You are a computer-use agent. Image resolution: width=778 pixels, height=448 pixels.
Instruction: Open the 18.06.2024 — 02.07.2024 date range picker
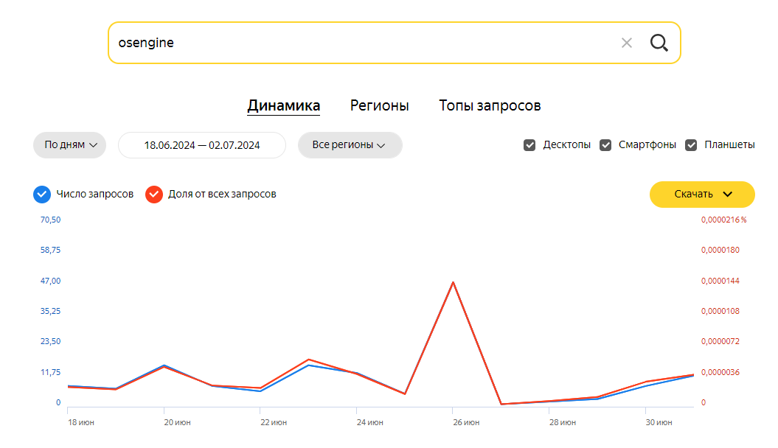point(202,145)
